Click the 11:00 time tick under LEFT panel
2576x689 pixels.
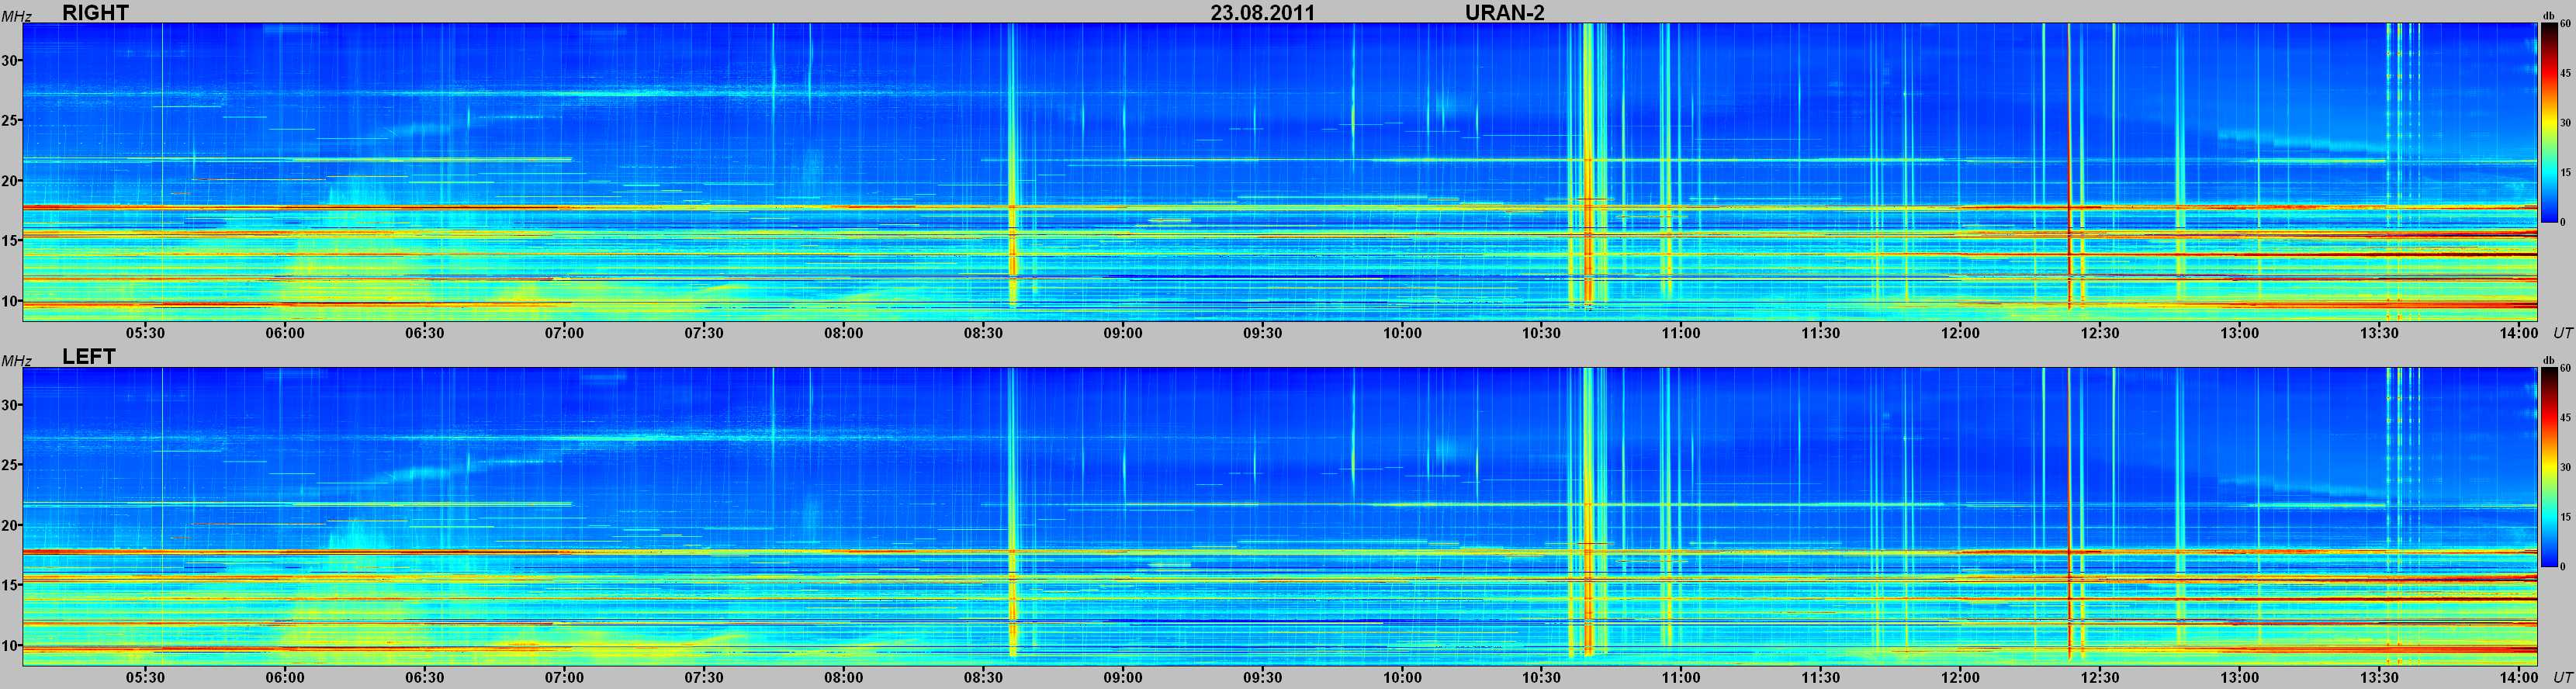pyautogui.click(x=1680, y=678)
